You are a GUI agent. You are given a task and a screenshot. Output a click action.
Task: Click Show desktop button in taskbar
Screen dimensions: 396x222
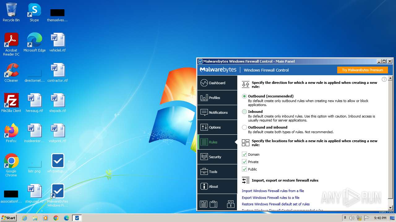(x=393, y=218)
